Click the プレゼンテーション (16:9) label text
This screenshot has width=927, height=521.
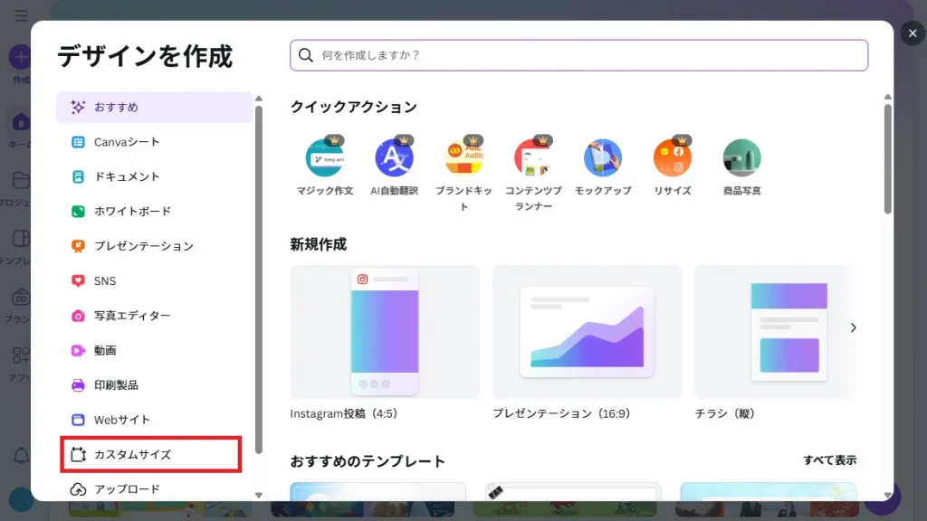[561, 413]
